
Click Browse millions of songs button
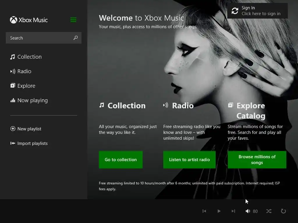[257, 160]
